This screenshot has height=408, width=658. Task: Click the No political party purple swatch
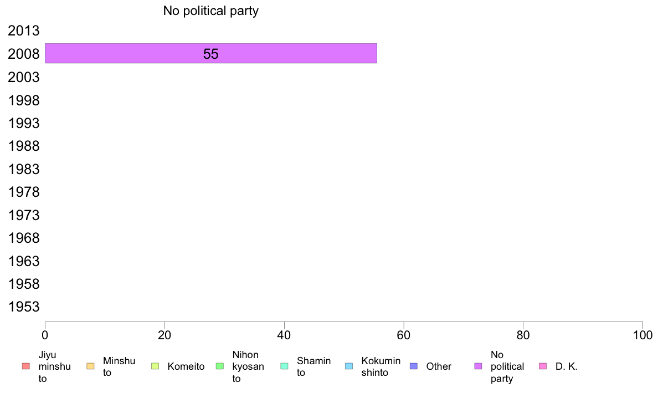[x=478, y=366]
